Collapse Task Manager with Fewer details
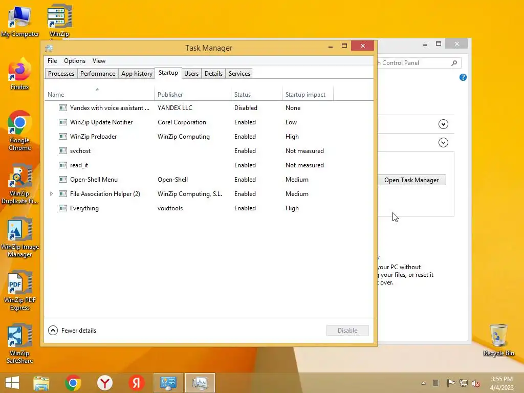This screenshot has width=524, height=393. [72, 331]
